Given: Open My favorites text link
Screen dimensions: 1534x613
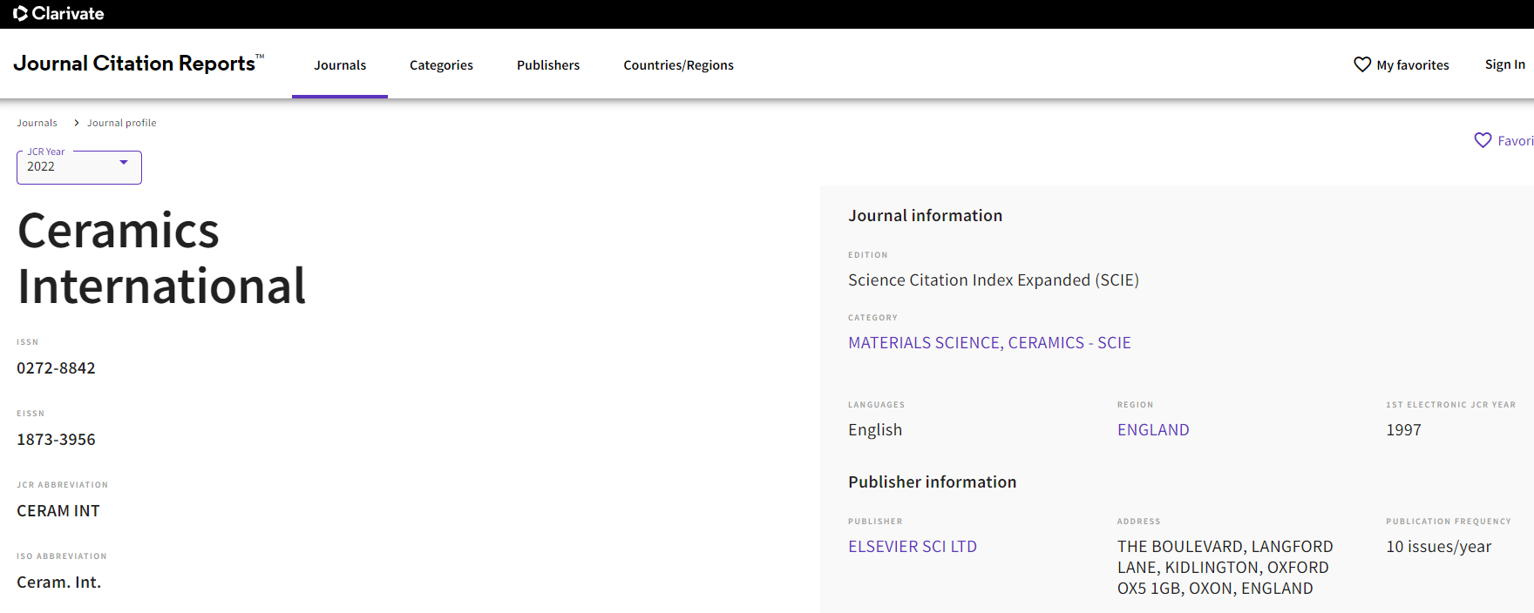Looking at the screenshot, I should [x=1412, y=65].
